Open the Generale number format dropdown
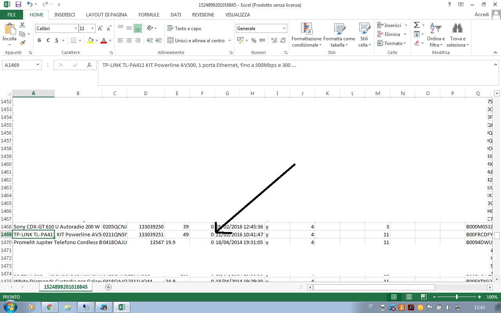The image size is (501, 313). coord(285,29)
